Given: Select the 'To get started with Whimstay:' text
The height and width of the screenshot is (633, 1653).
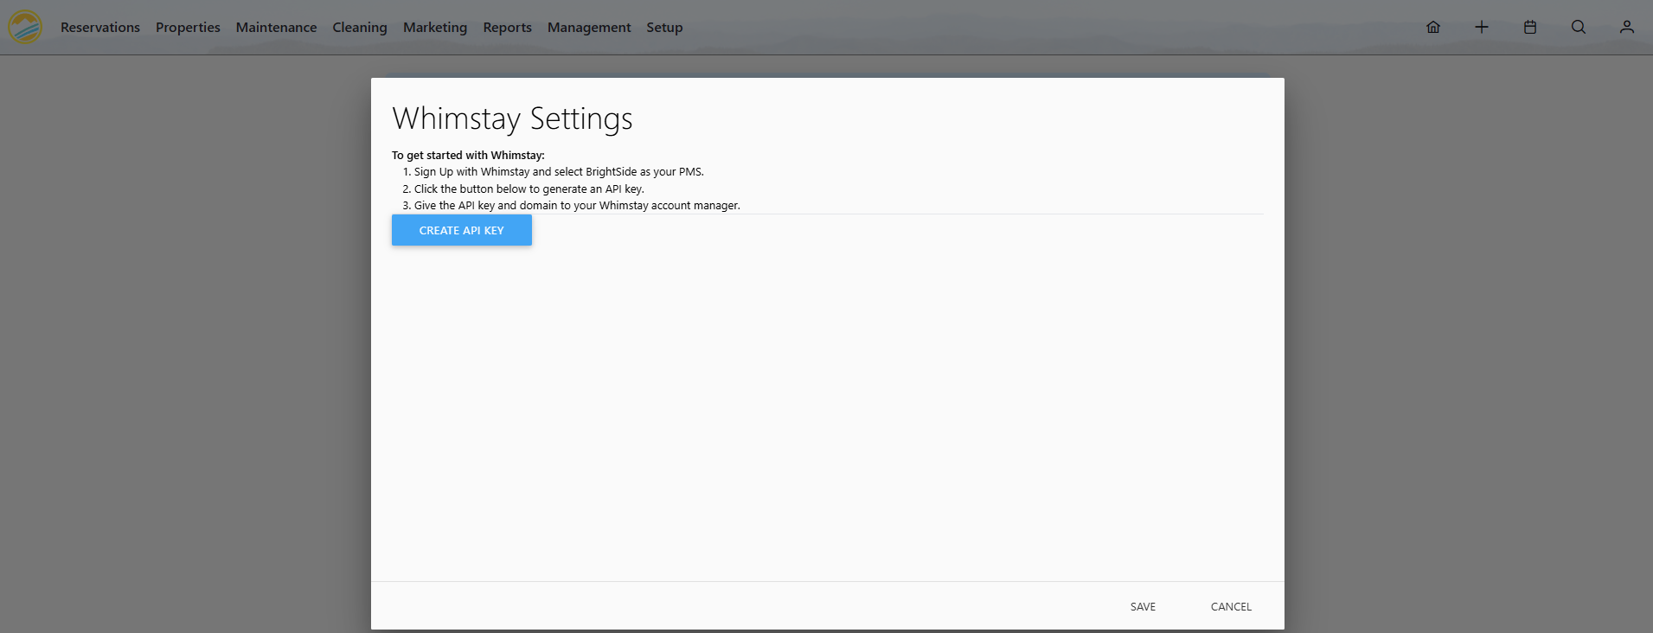Looking at the screenshot, I should [x=468, y=156].
